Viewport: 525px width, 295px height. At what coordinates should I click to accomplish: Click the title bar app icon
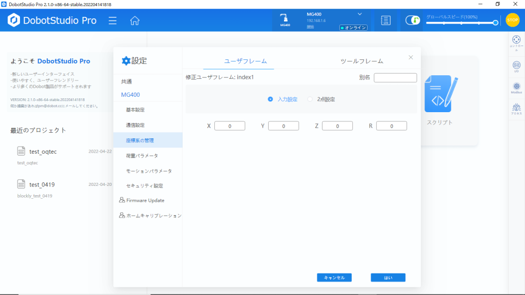coord(4,4)
